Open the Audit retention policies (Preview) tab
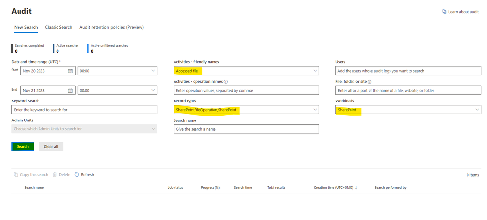This screenshot has width=487, height=220. click(x=112, y=27)
